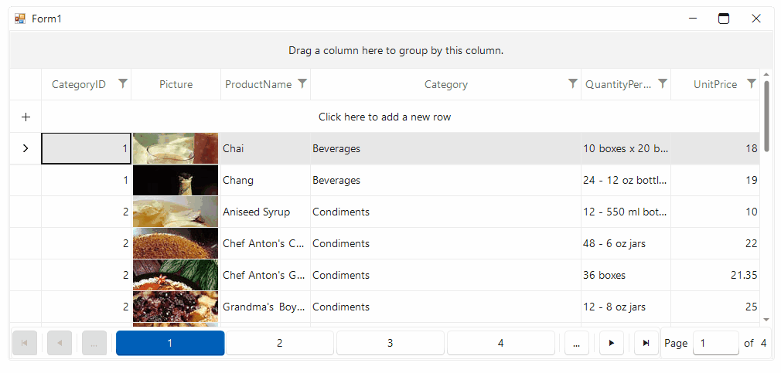Select page 2 in the pager
781x373 pixels.
(280, 343)
